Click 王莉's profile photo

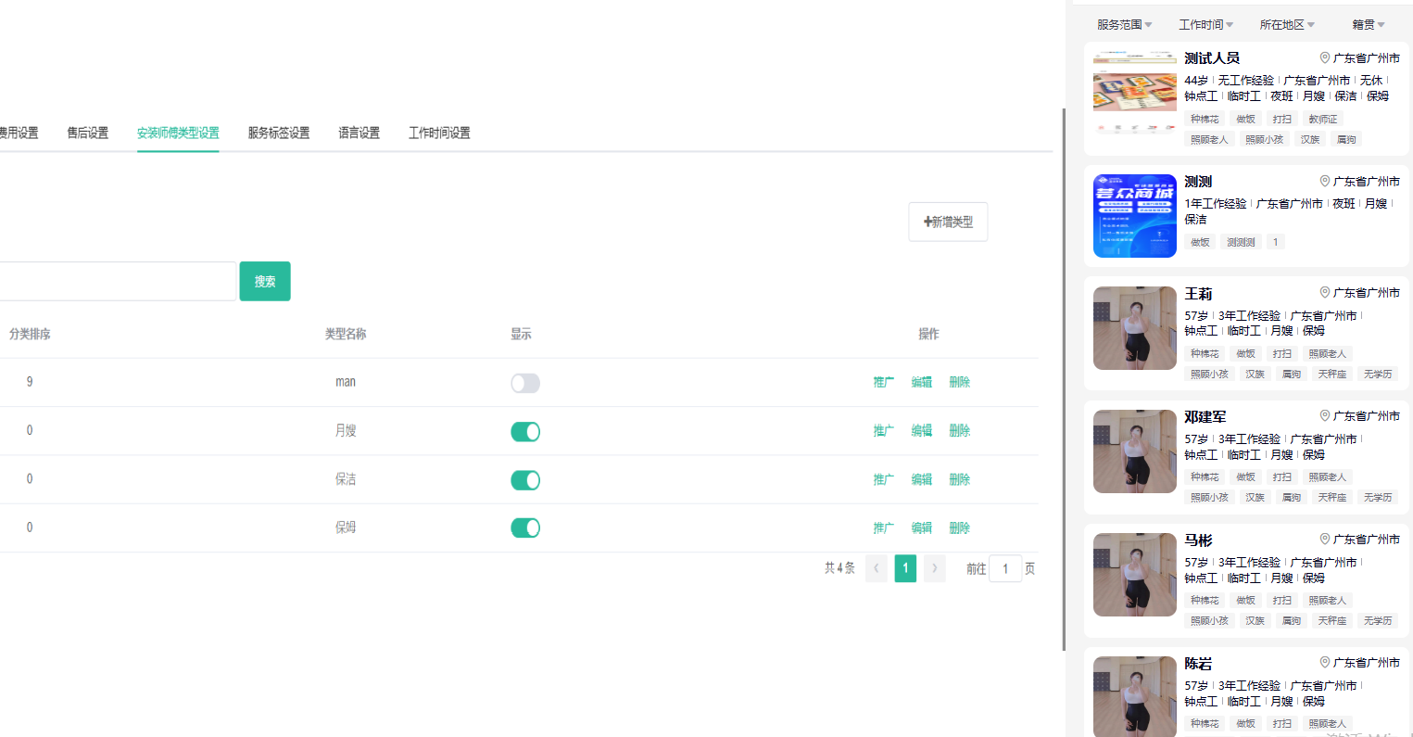1135,328
